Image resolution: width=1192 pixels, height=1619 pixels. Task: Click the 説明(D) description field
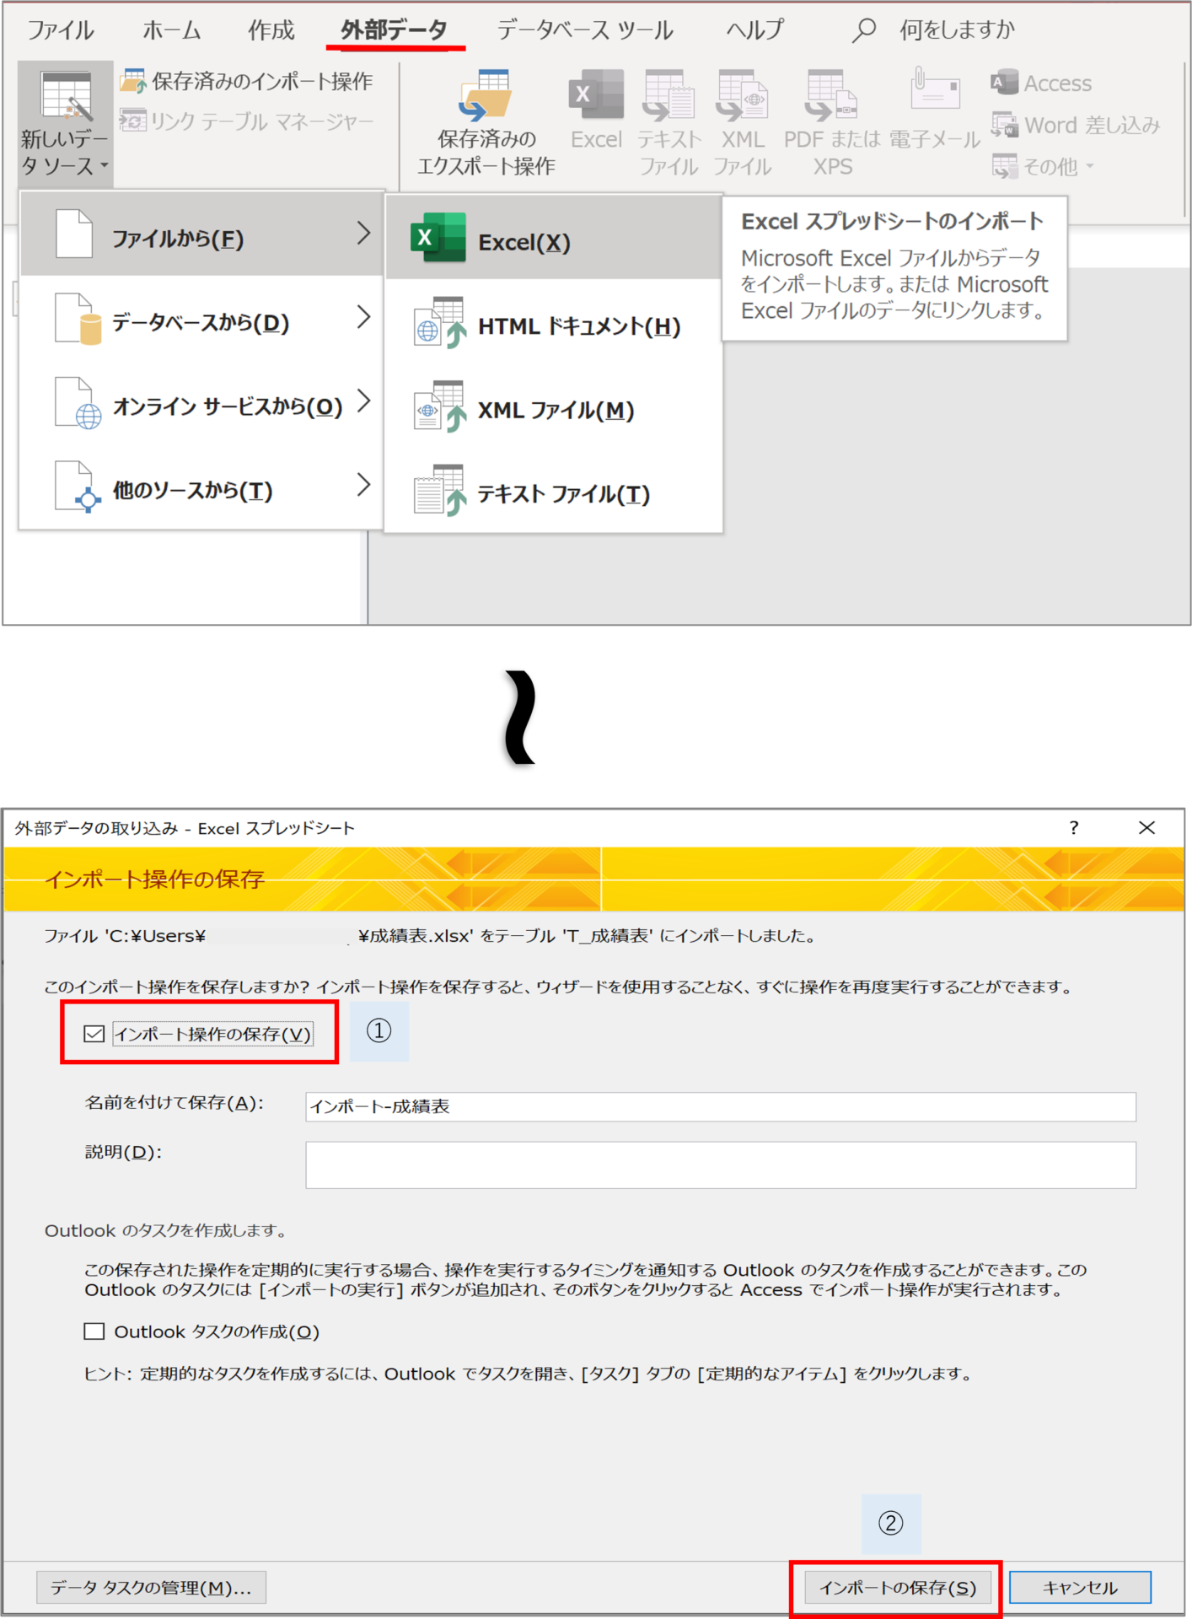click(x=721, y=1164)
